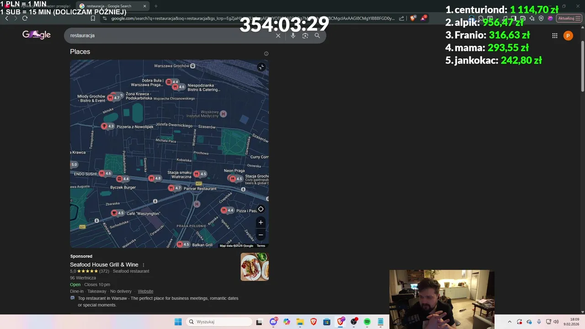Open the Google apps grid
This screenshot has width=585, height=329.
(x=554, y=36)
